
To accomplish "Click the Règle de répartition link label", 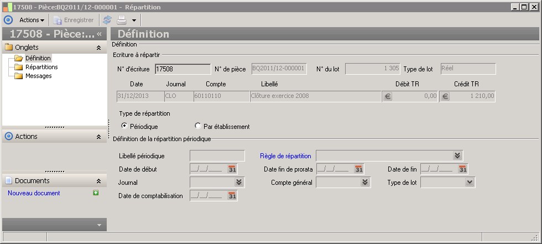I will point(285,156).
